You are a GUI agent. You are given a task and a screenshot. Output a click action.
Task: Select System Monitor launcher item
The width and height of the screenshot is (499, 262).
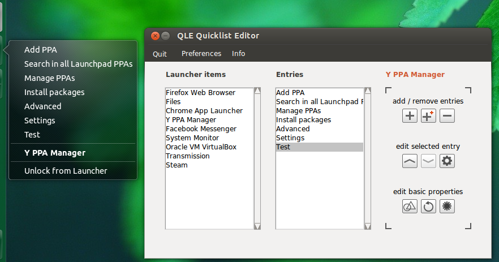pos(209,138)
